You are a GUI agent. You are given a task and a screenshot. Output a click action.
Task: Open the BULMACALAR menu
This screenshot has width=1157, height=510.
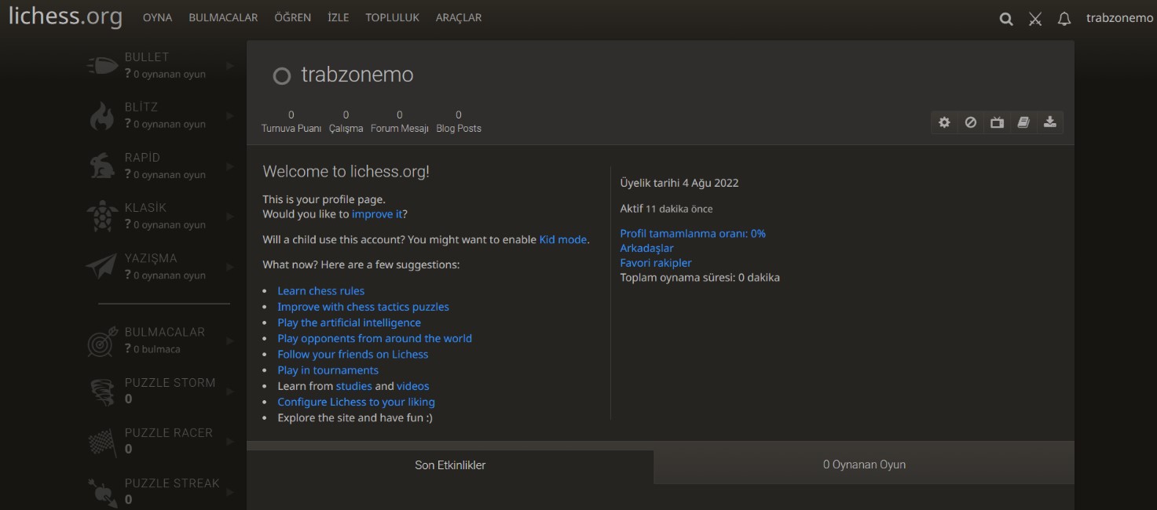223,17
